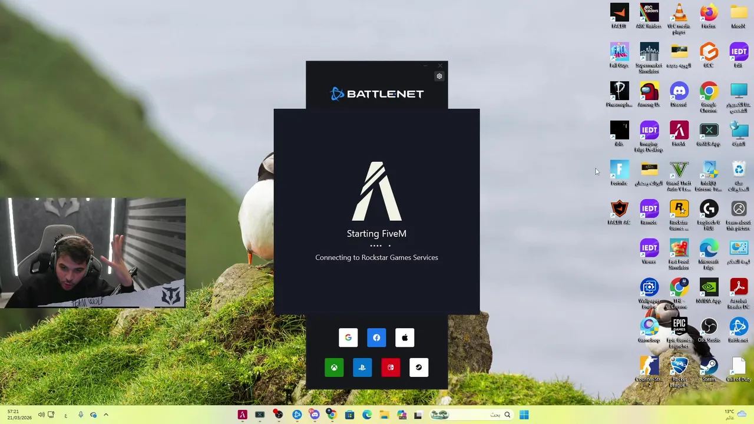Open Battle.net settings gear icon
Viewport: 754px width, 424px height.
coord(439,76)
